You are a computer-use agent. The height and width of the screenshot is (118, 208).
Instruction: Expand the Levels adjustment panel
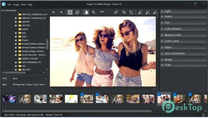183,16
